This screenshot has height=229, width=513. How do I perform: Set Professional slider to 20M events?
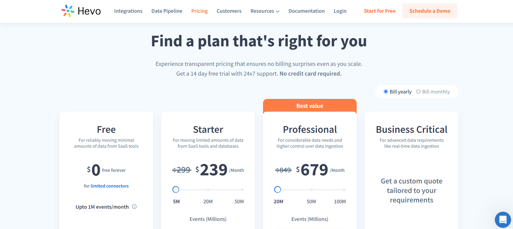278,189
